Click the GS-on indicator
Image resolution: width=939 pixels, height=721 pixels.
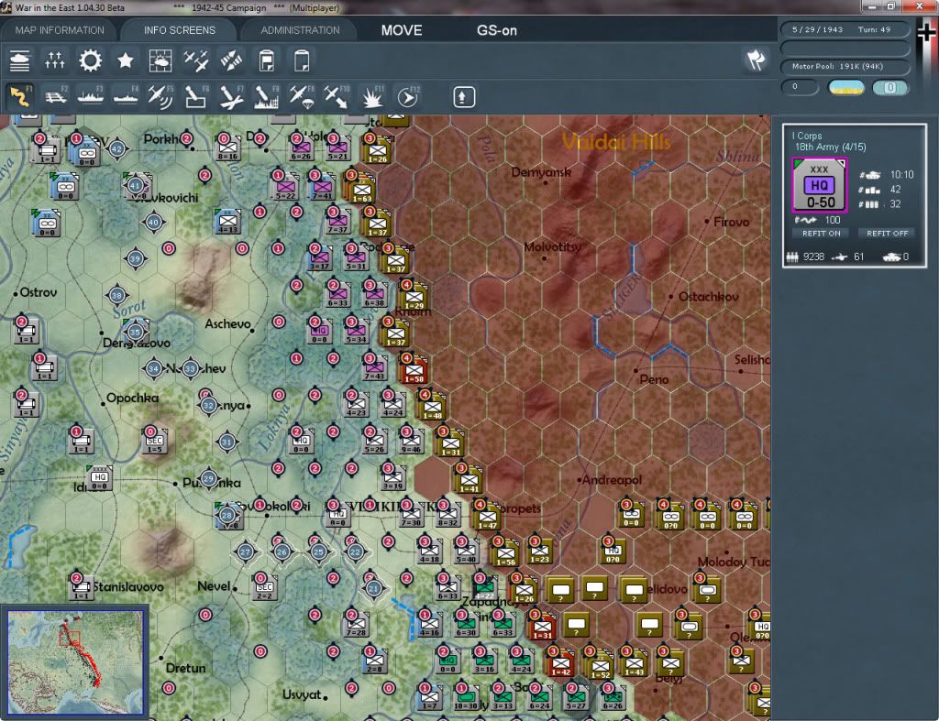pyautogui.click(x=496, y=30)
